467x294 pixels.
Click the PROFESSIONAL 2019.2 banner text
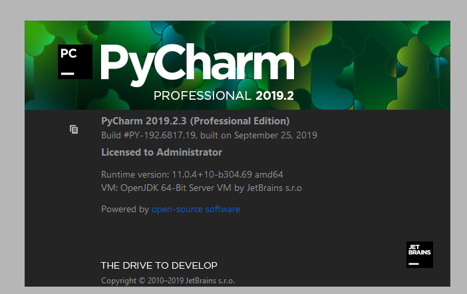(224, 96)
